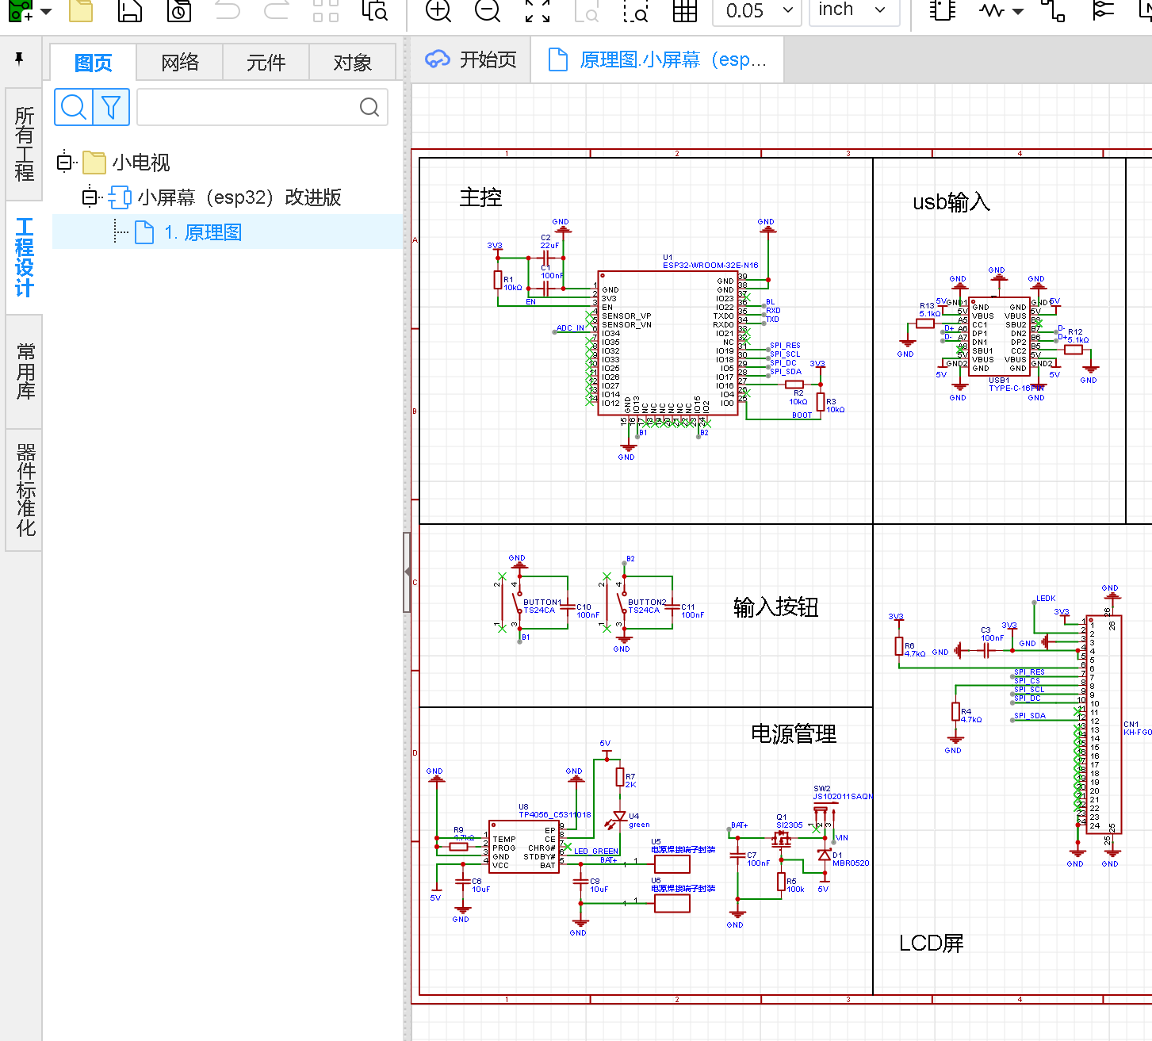Open the folder icon in the toolbar
1152x1041 pixels.
point(81,10)
